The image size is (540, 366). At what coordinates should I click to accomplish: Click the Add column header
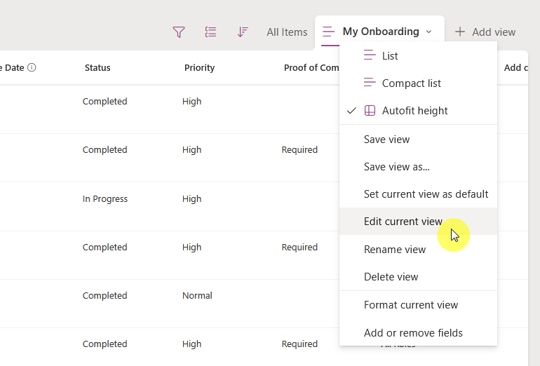(515, 68)
